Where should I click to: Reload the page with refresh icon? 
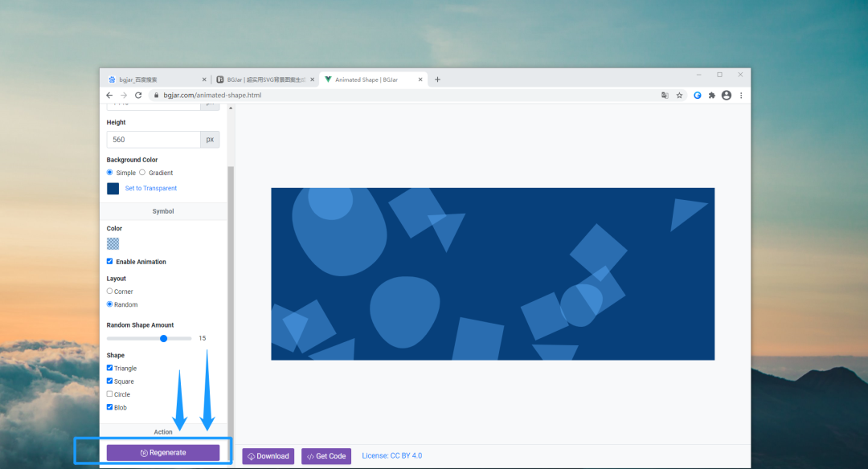pyautogui.click(x=138, y=95)
